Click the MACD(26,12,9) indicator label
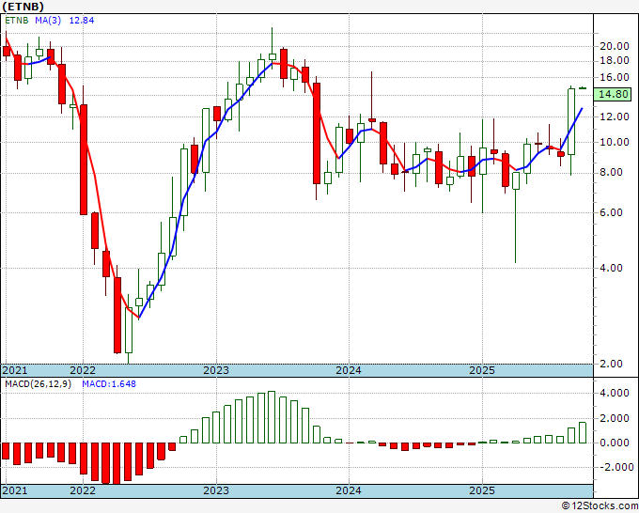Viewport: 639px width, 513px height. tap(38, 384)
